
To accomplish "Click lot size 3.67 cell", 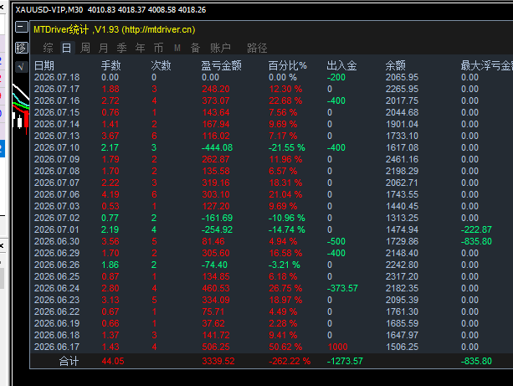I will click(110, 136).
